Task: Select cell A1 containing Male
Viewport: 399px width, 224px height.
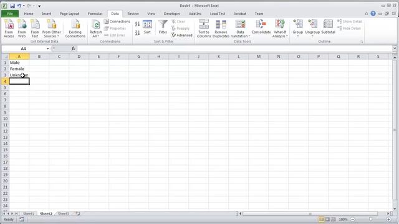Action: (x=19, y=62)
